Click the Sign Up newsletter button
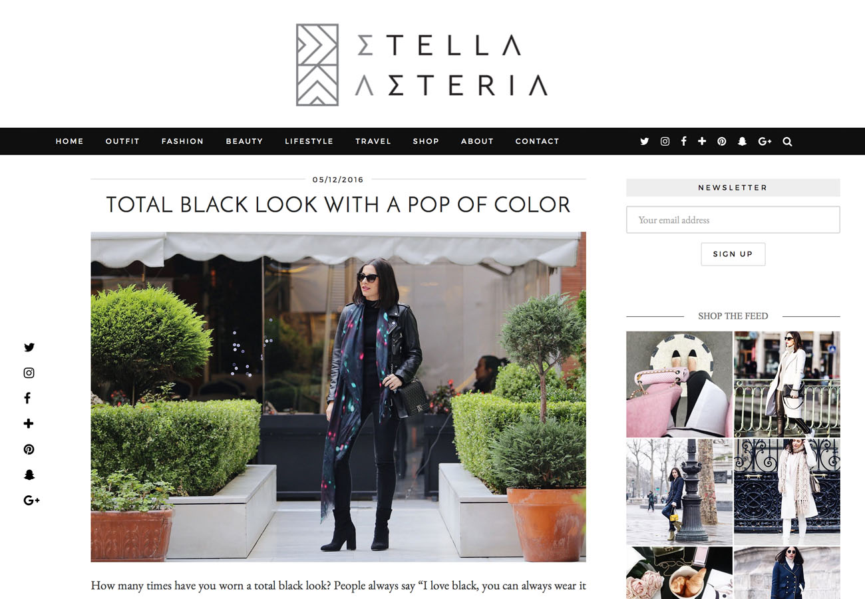The height and width of the screenshot is (599, 865). point(733,254)
